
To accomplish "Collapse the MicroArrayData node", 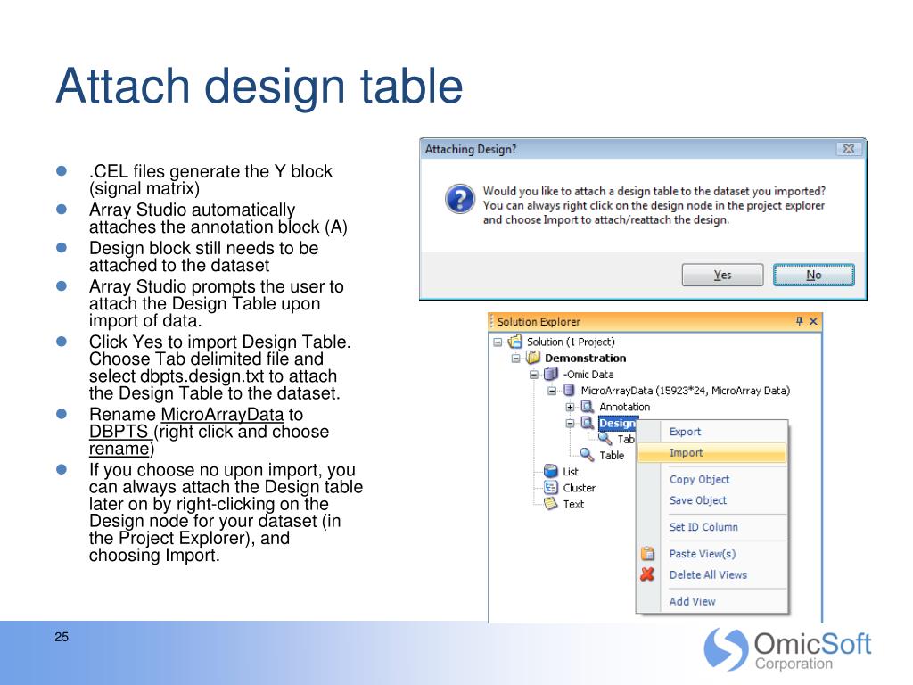I will click(552, 391).
